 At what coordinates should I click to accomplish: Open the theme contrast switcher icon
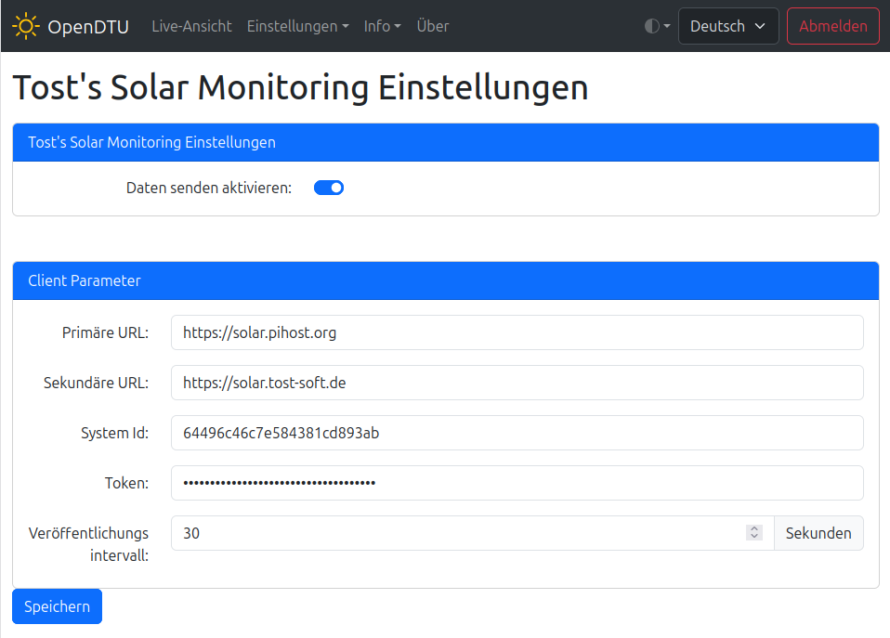tap(657, 26)
